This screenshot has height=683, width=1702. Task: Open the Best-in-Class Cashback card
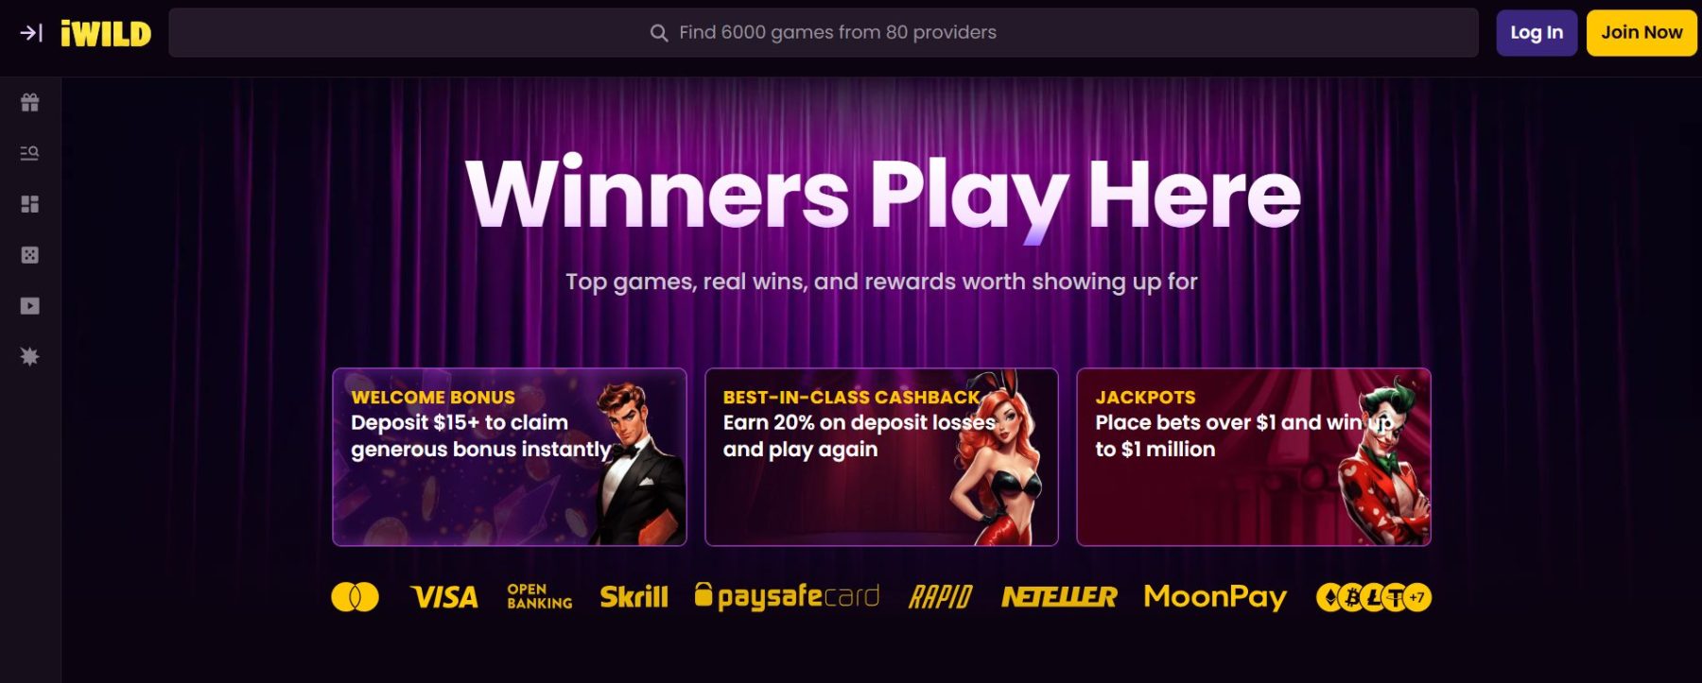pos(881,457)
